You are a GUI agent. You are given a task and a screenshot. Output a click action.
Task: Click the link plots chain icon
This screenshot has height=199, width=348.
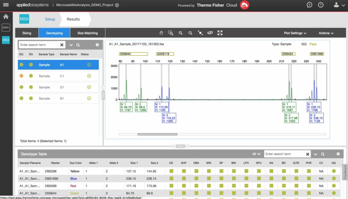click(210, 33)
